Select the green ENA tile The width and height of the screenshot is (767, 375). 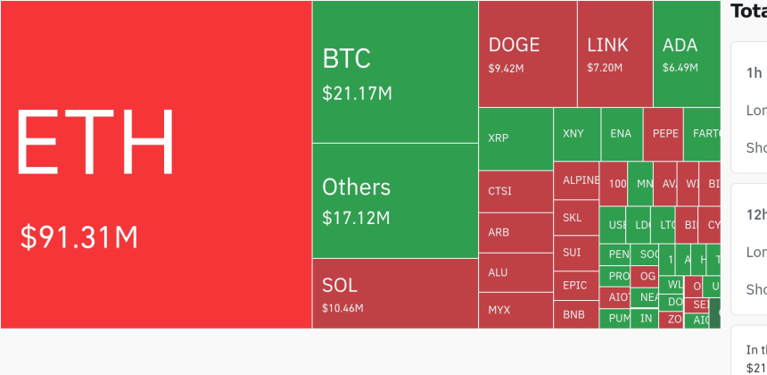622,134
